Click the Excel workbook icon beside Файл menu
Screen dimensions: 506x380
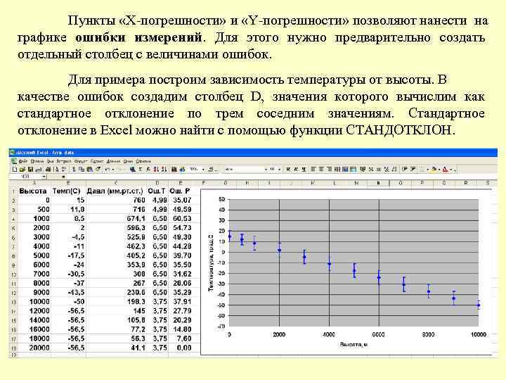tap(14, 161)
